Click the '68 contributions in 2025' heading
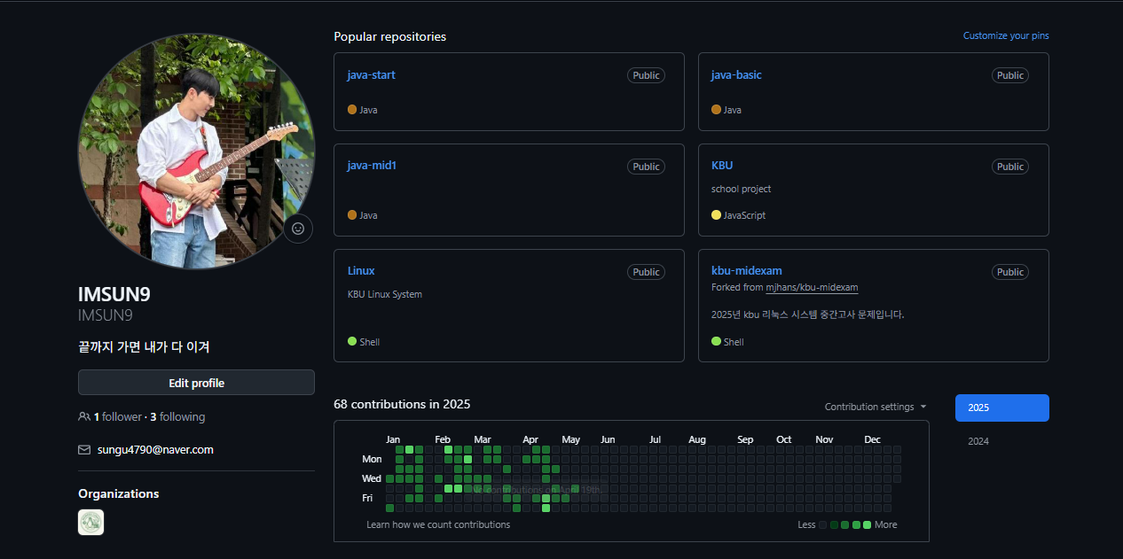 [x=402, y=404]
